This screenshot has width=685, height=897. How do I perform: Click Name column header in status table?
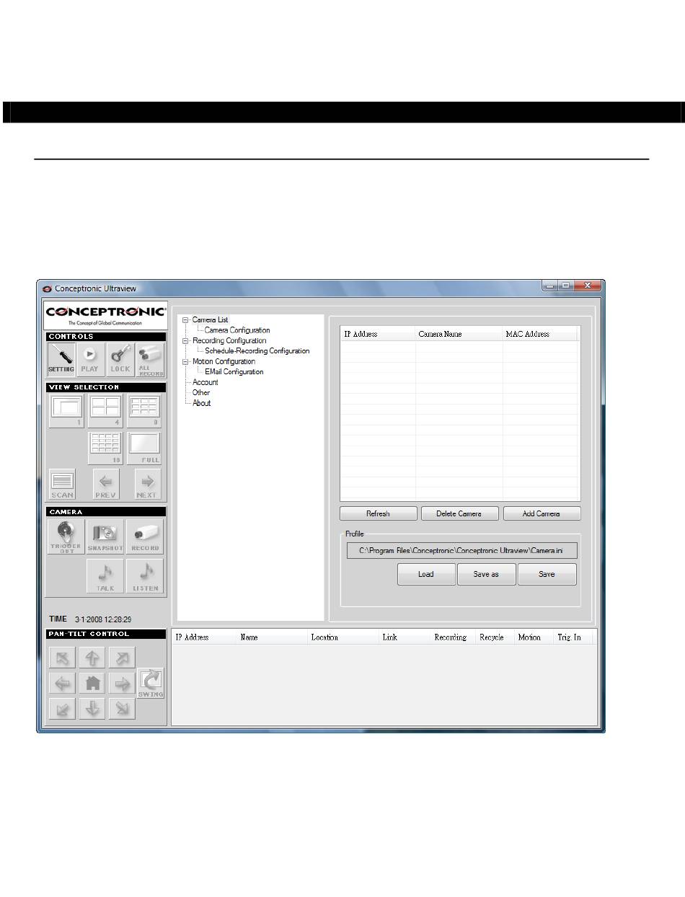[273, 637]
